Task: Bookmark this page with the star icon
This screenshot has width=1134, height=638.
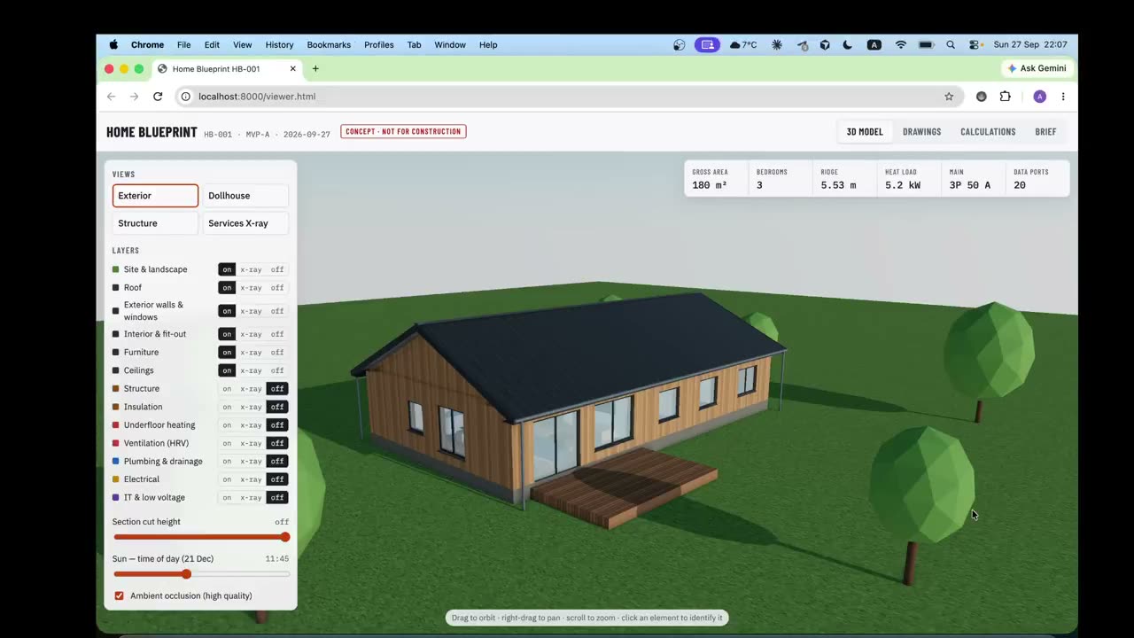Action: click(949, 97)
